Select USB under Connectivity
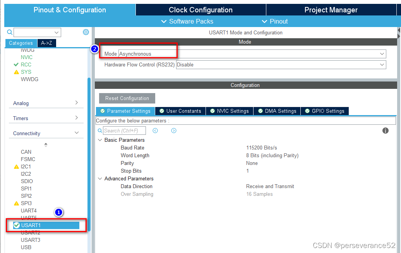The image size is (401, 253). coord(26,247)
